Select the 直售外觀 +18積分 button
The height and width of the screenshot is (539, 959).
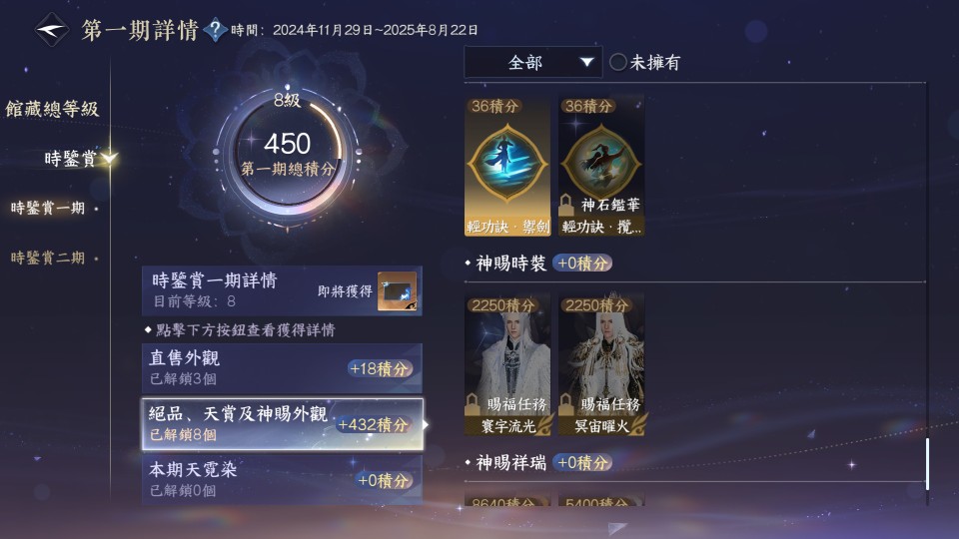coord(380,368)
